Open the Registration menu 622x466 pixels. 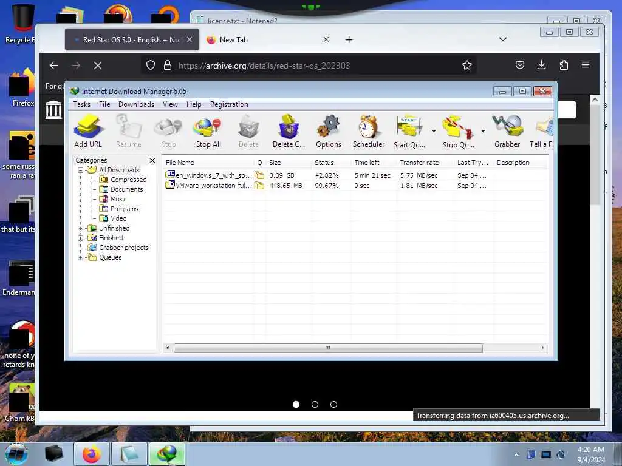(x=229, y=104)
